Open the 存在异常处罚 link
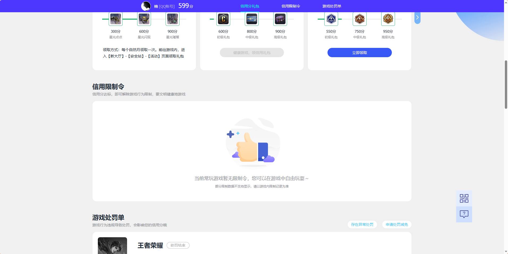The height and width of the screenshot is (254, 508). point(362,224)
